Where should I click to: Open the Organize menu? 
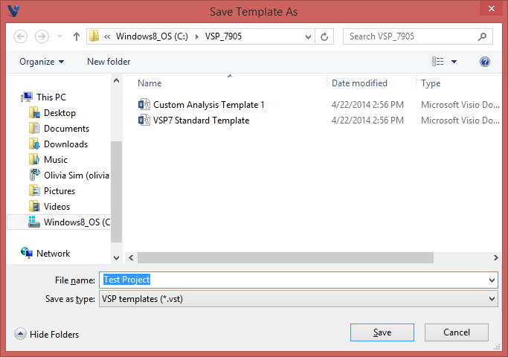tap(42, 62)
